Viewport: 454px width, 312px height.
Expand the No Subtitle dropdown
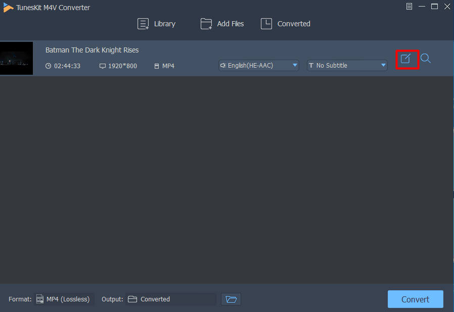[347, 65]
